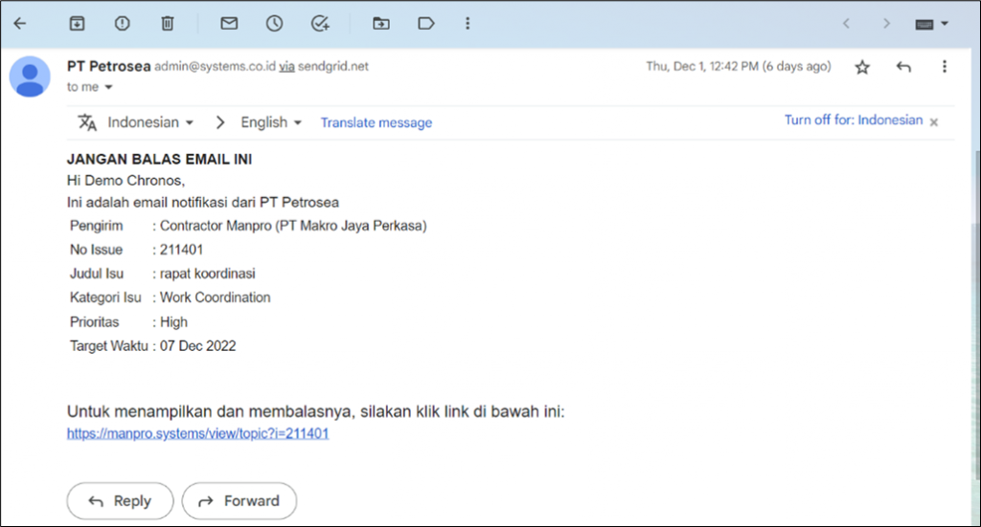Screen dimensions: 981x527
Task: Click the translate language icon
Action: 87,122
